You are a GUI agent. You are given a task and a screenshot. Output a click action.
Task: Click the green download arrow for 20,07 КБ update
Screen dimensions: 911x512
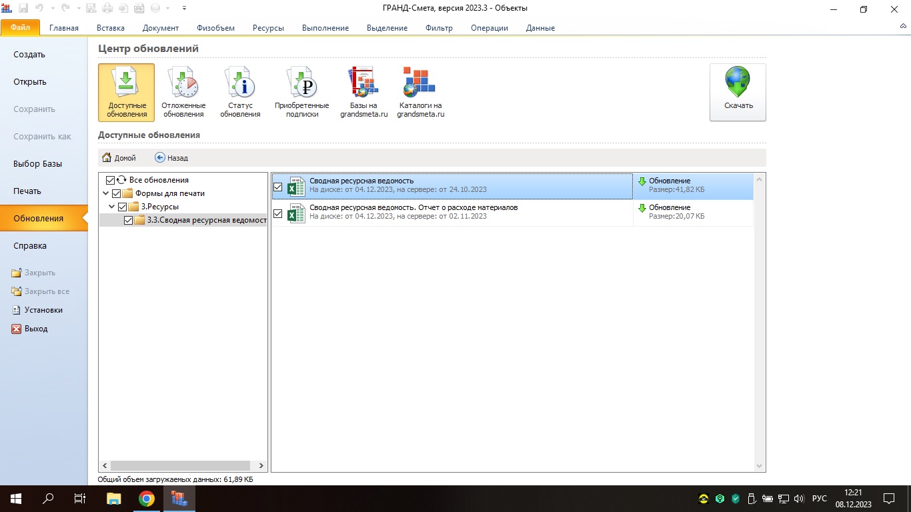[x=642, y=208]
